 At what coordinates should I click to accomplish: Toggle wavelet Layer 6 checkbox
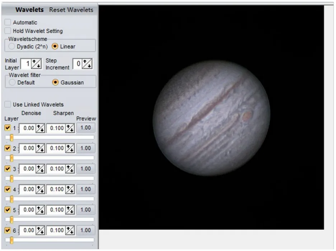8,230
